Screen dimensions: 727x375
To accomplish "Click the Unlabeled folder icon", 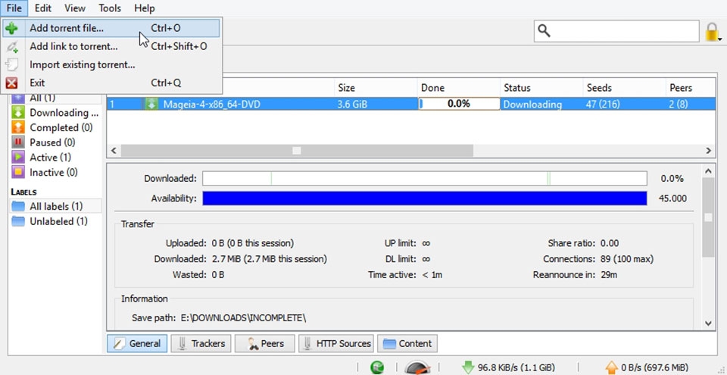I will [x=18, y=221].
